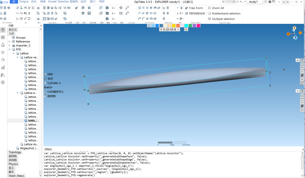Click the object tree scrollbar down arrow
Viewport: 305px width, 178px height.
pyautogui.click(x=40, y=176)
